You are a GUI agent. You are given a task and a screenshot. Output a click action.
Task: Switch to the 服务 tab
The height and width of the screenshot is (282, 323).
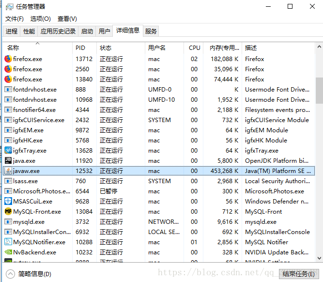[x=151, y=31]
